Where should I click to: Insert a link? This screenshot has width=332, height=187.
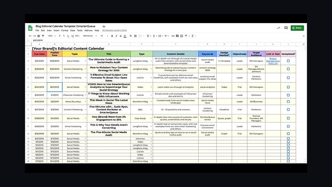coord(173,36)
